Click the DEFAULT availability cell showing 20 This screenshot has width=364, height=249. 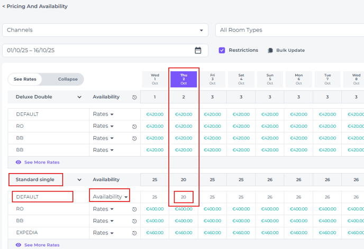coord(184,197)
